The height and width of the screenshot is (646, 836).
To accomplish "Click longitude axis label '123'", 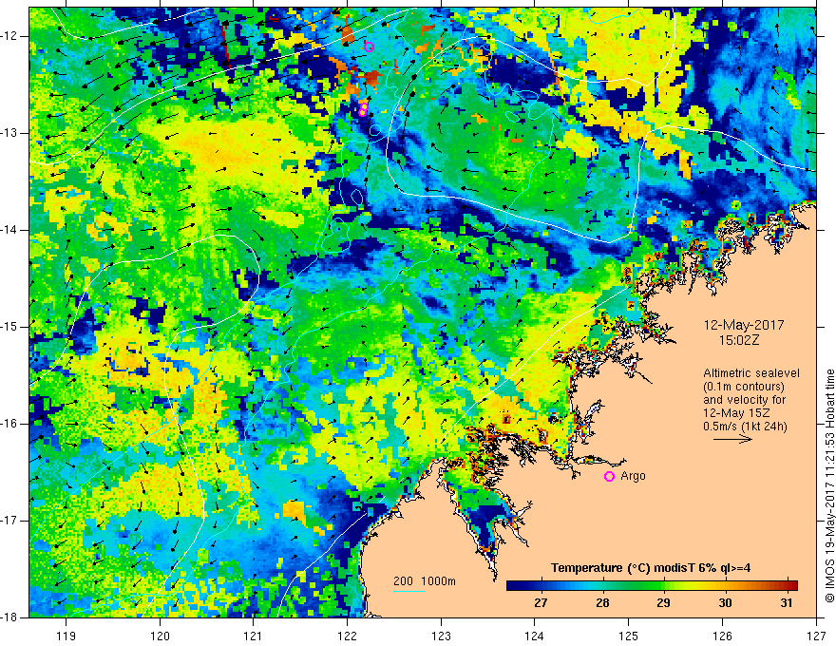I will (x=441, y=636).
